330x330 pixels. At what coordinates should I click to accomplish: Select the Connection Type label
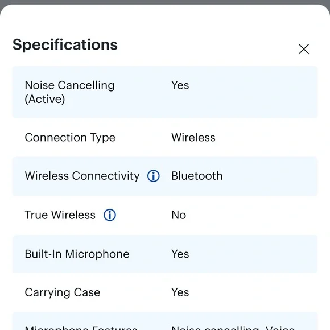coord(70,138)
